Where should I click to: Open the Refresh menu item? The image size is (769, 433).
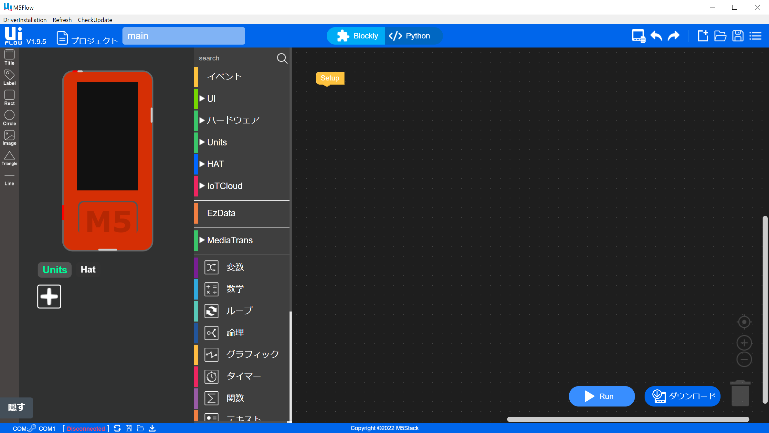(x=62, y=20)
